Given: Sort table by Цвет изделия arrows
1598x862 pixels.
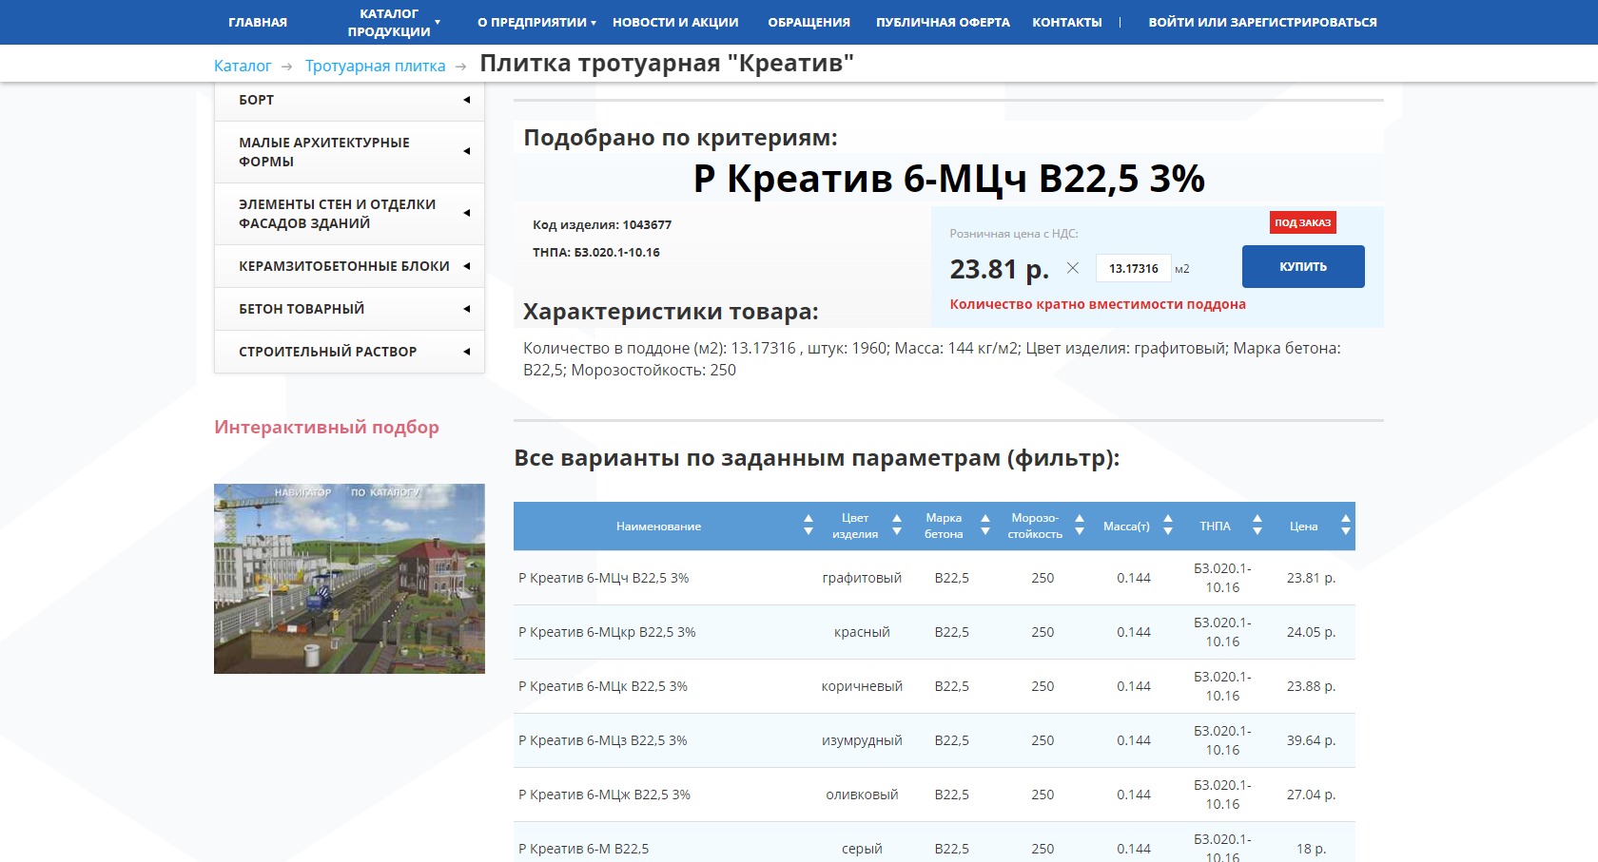Looking at the screenshot, I should tap(896, 526).
